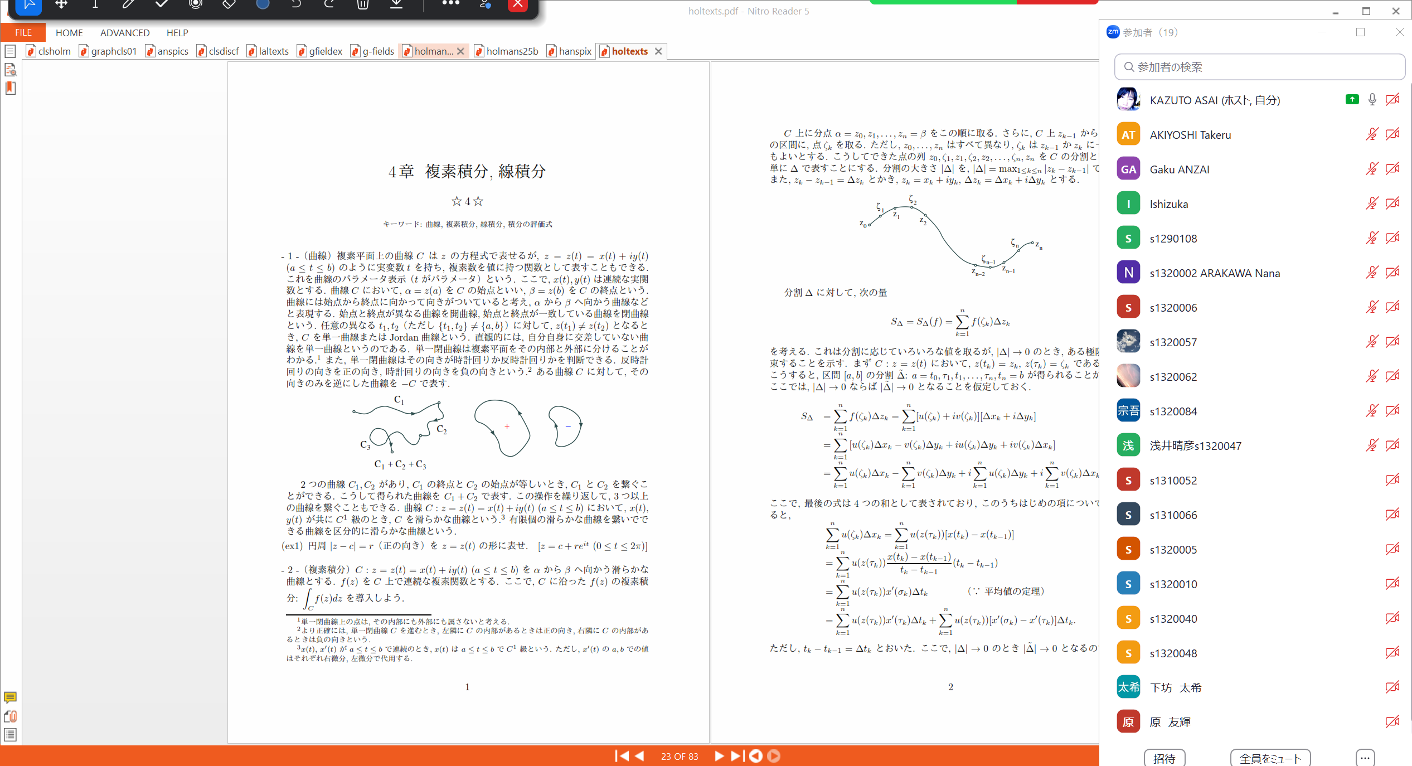Open the FILE menu in Nitro Reader
This screenshot has width=1412, height=766.
tap(22, 32)
